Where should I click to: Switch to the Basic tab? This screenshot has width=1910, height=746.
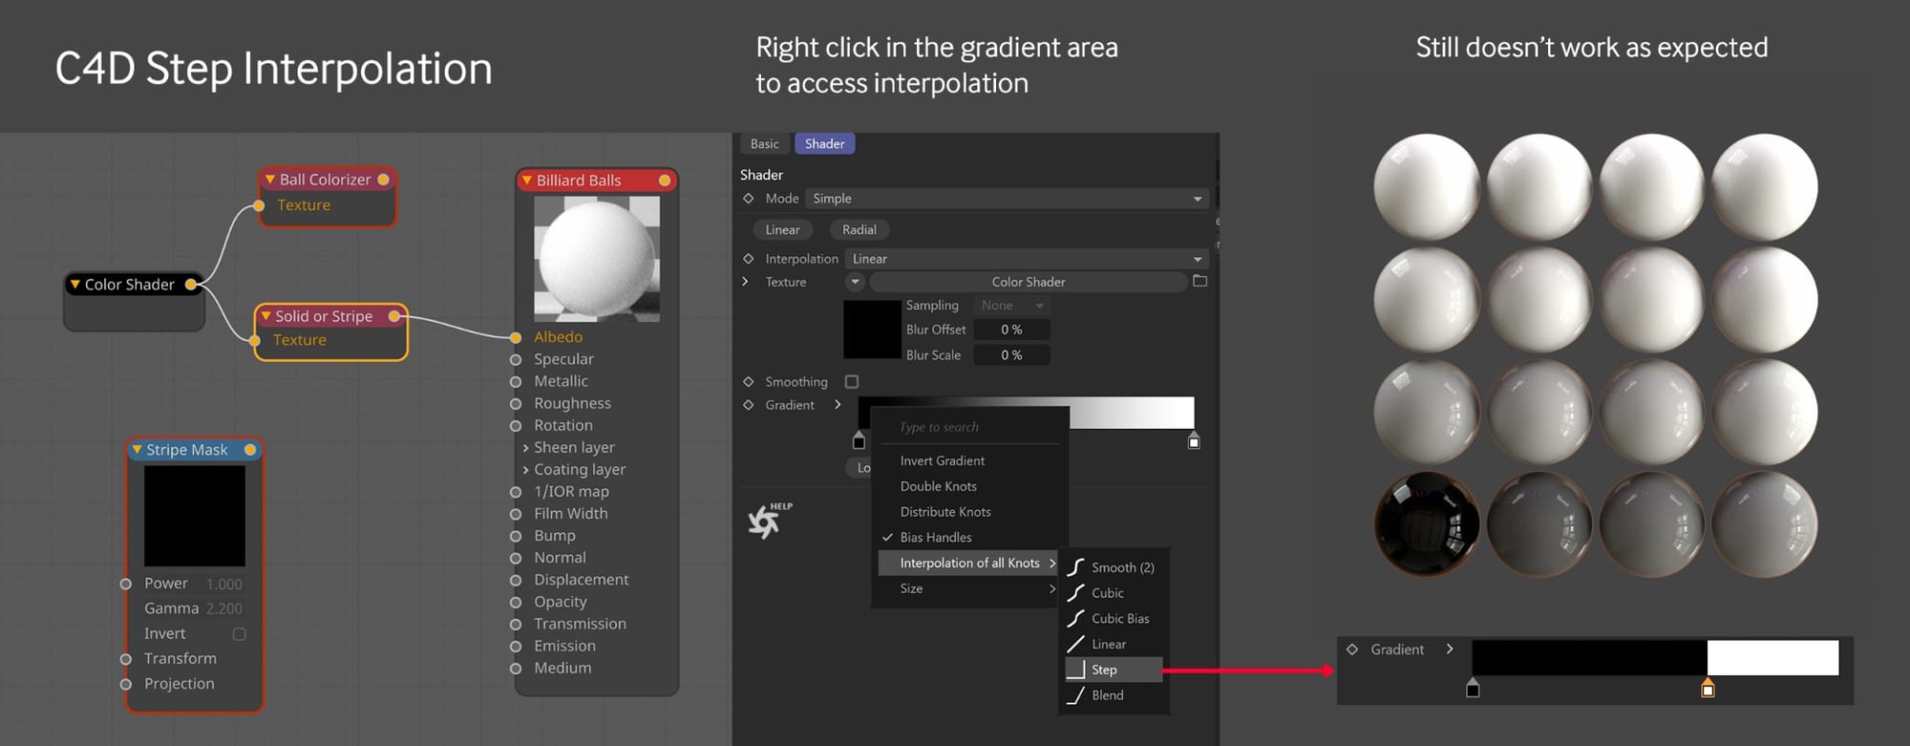[764, 144]
